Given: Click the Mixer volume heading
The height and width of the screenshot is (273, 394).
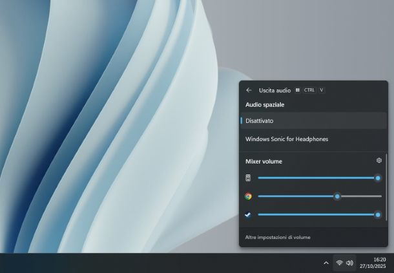Looking at the screenshot, I should coord(264,162).
